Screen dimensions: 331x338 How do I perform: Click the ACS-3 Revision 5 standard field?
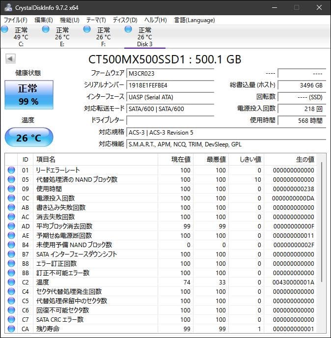click(x=226, y=132)
